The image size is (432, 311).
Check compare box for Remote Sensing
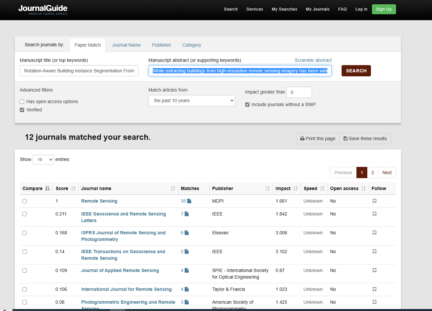click(x=24, y=201)
